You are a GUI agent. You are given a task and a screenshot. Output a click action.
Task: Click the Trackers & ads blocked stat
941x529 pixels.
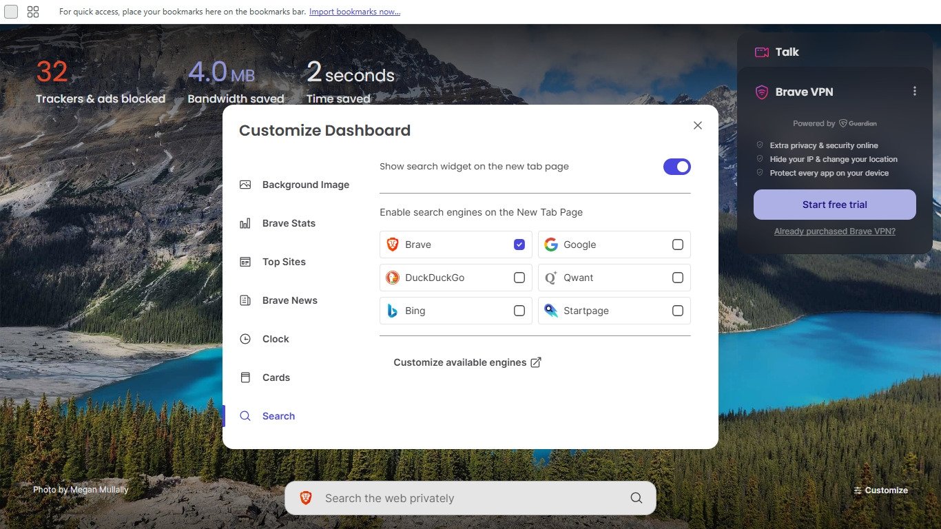coord(101,82)
